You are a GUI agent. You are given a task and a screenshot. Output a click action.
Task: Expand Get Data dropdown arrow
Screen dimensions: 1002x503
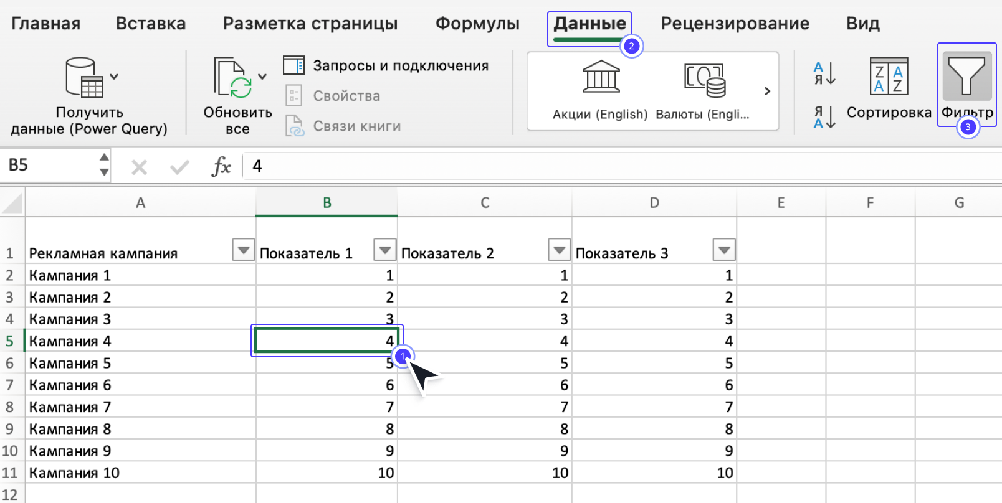114,77
